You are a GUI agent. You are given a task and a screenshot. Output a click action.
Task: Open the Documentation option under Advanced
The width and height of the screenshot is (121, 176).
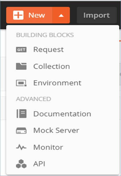point(63,114)
